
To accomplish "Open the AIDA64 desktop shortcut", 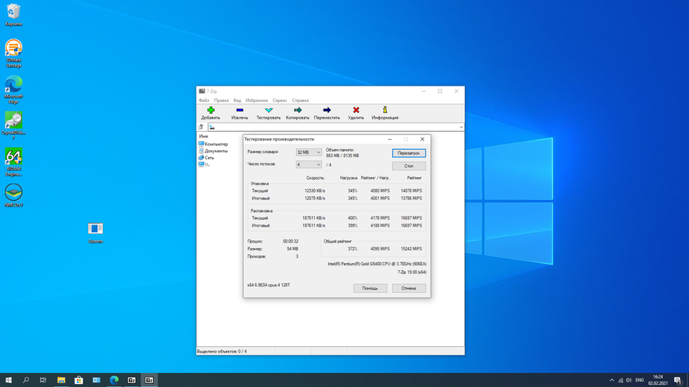I will click(13, 162).
